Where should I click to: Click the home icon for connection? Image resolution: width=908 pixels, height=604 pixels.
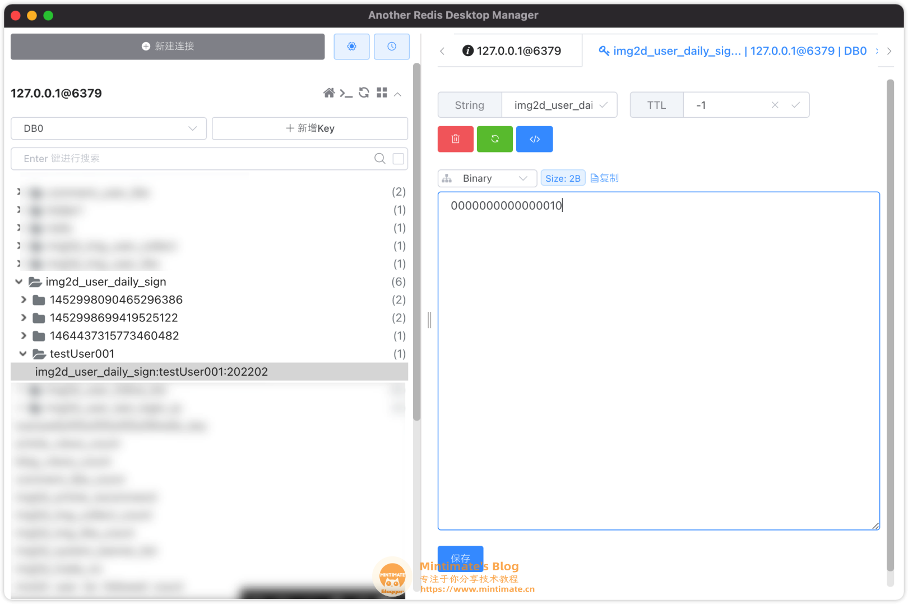pyautogui.click(x=329, y=93)
